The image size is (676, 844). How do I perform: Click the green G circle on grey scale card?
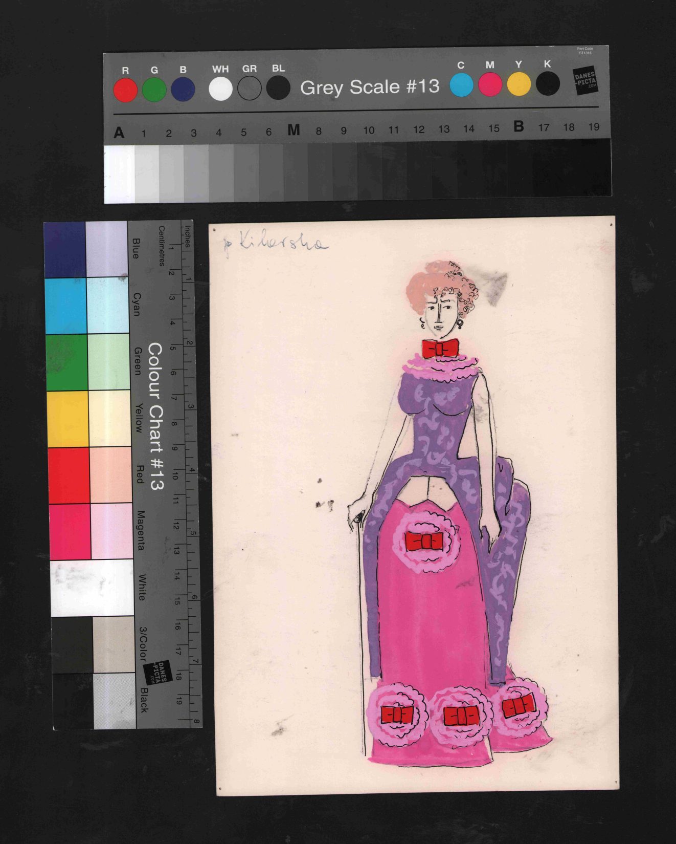tap(154, 90)
